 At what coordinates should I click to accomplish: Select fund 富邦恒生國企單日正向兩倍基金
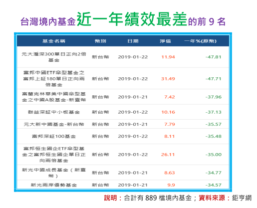[x=54, y=155]
